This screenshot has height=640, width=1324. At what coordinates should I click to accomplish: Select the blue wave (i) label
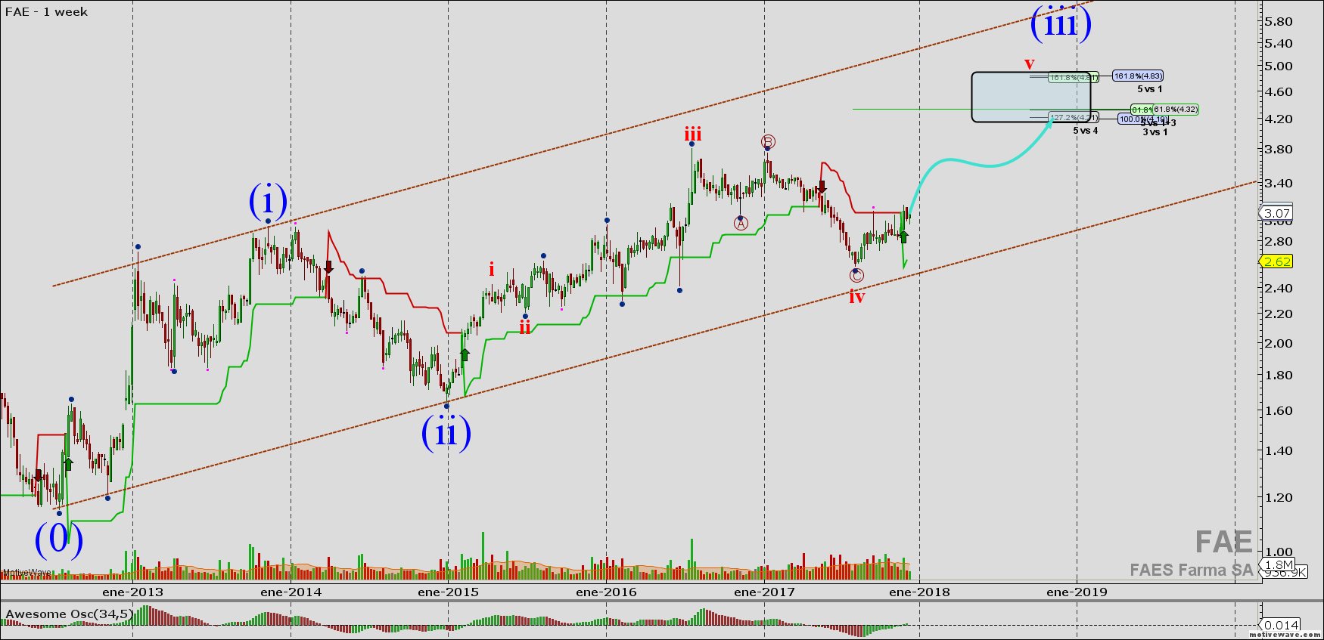[268, 202]
